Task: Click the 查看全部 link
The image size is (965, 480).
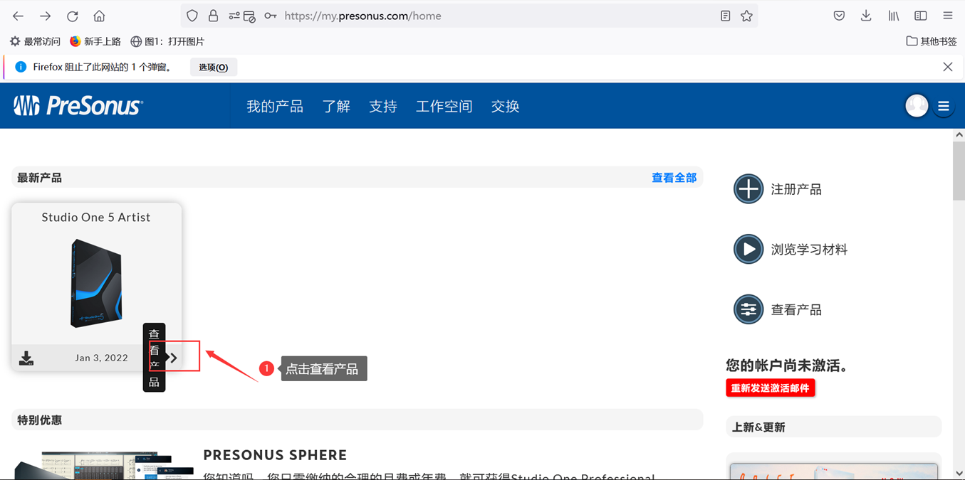Action: point(674,178)
